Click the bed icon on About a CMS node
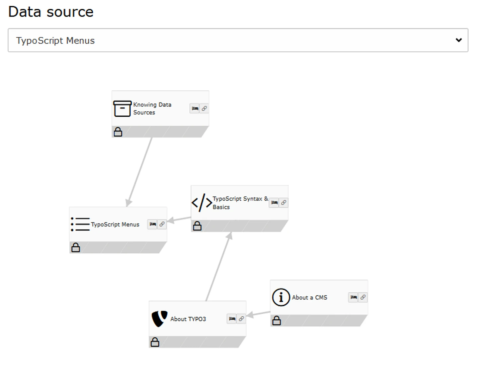Image resolution: width=478 pixels, height=372 pixels. pyautogui.click(x=354, y=297)
